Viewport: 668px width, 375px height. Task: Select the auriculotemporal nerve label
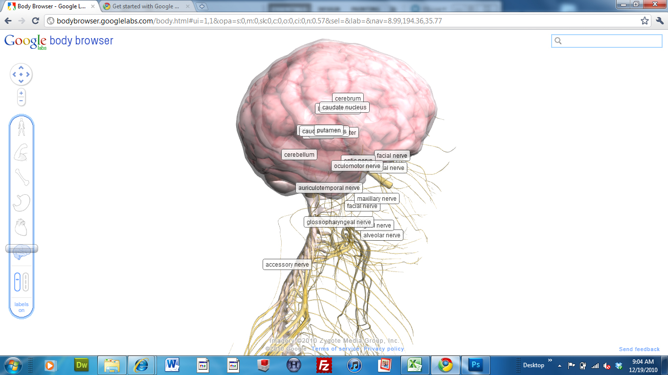329,188
